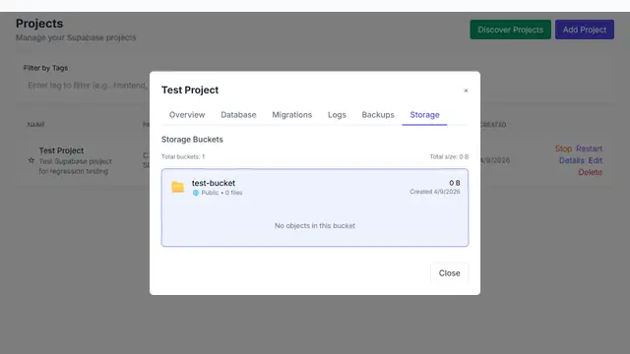This screenshot has height=354, width=630.
Task: Star the Test Project row
Action: [x=31, y=160]
